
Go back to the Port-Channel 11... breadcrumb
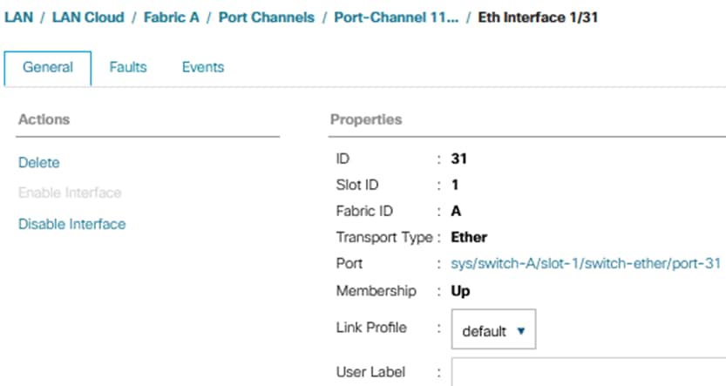[397, 17]
